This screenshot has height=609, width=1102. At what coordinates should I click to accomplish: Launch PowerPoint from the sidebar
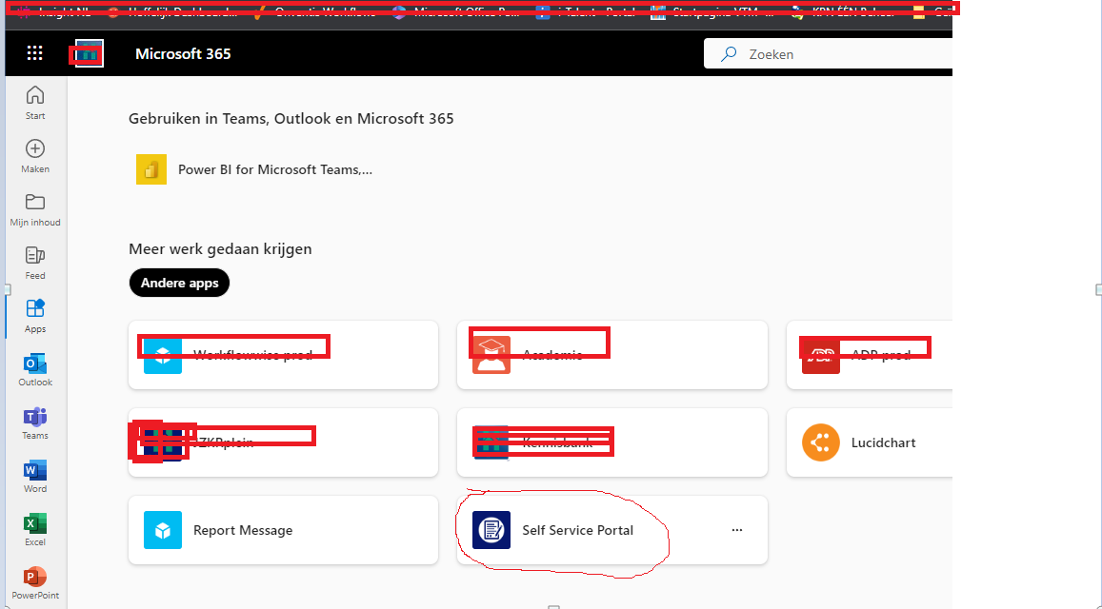(35, 583)
